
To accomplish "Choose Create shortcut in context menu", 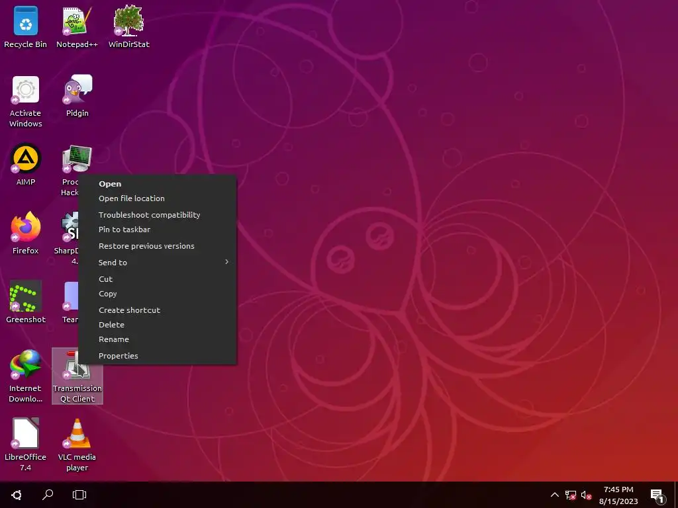I will click(x=158, y=310).
